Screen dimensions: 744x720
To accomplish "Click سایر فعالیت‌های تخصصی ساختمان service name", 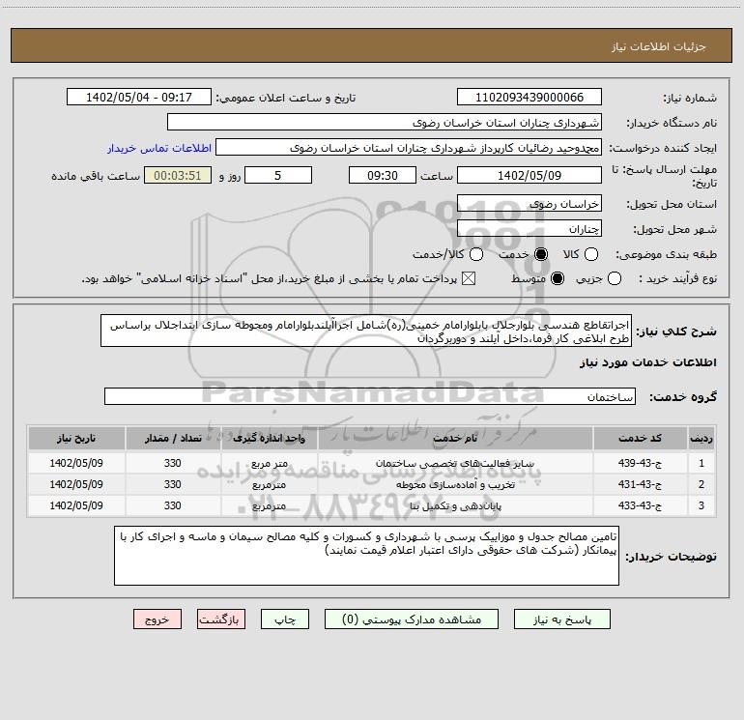I will (x=454, y=463).
